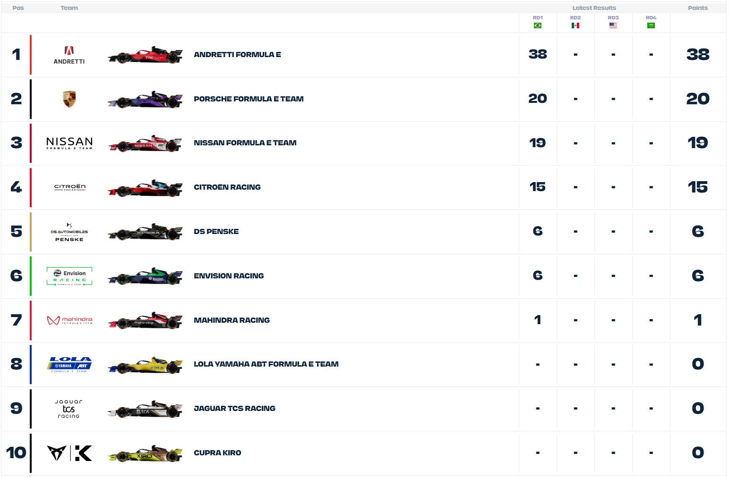
Task: Click the DS Automobiles Penske logo
Action: point(69,232)
